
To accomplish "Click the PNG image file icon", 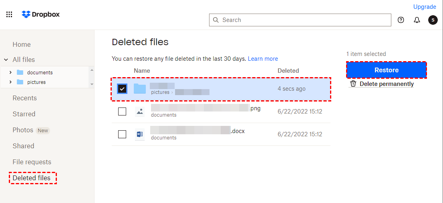I will [x=140, y=111].
